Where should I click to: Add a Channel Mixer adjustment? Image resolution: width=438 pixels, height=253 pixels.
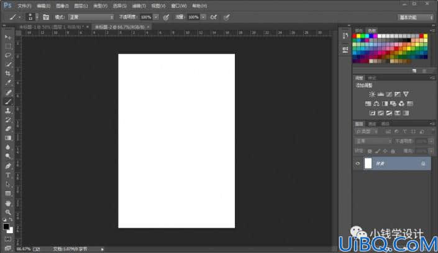coord(401,104)
